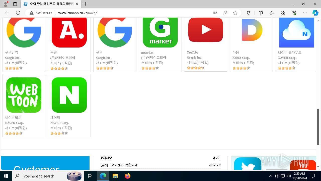Open the red Auction app icon
Image resolution: width=321 pixels, height=181 pixels.
pyautogui.click(x=69, y=32)
